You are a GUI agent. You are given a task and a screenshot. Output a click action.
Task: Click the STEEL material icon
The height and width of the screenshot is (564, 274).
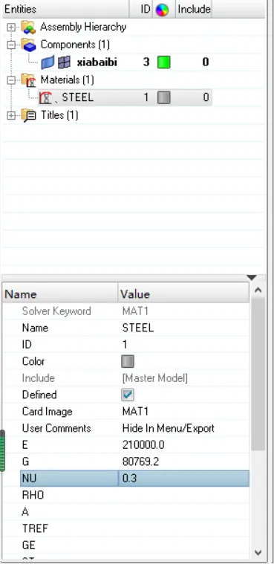46,97
